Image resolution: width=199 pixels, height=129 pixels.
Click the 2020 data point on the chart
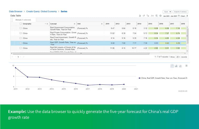pos(124,84)
